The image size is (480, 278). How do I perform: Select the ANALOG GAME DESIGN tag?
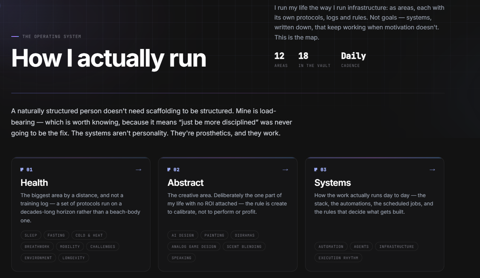pos(194,246)
